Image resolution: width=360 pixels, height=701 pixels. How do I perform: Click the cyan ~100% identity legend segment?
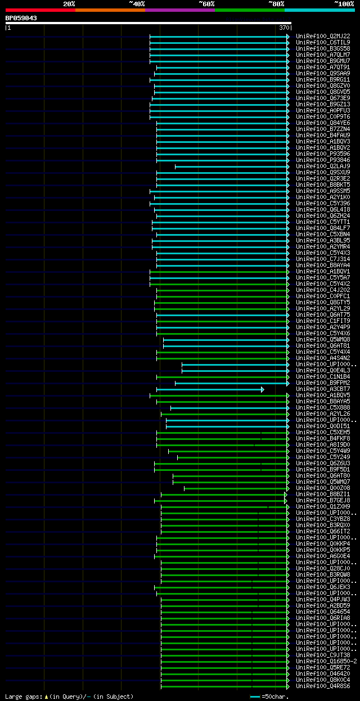319,10
